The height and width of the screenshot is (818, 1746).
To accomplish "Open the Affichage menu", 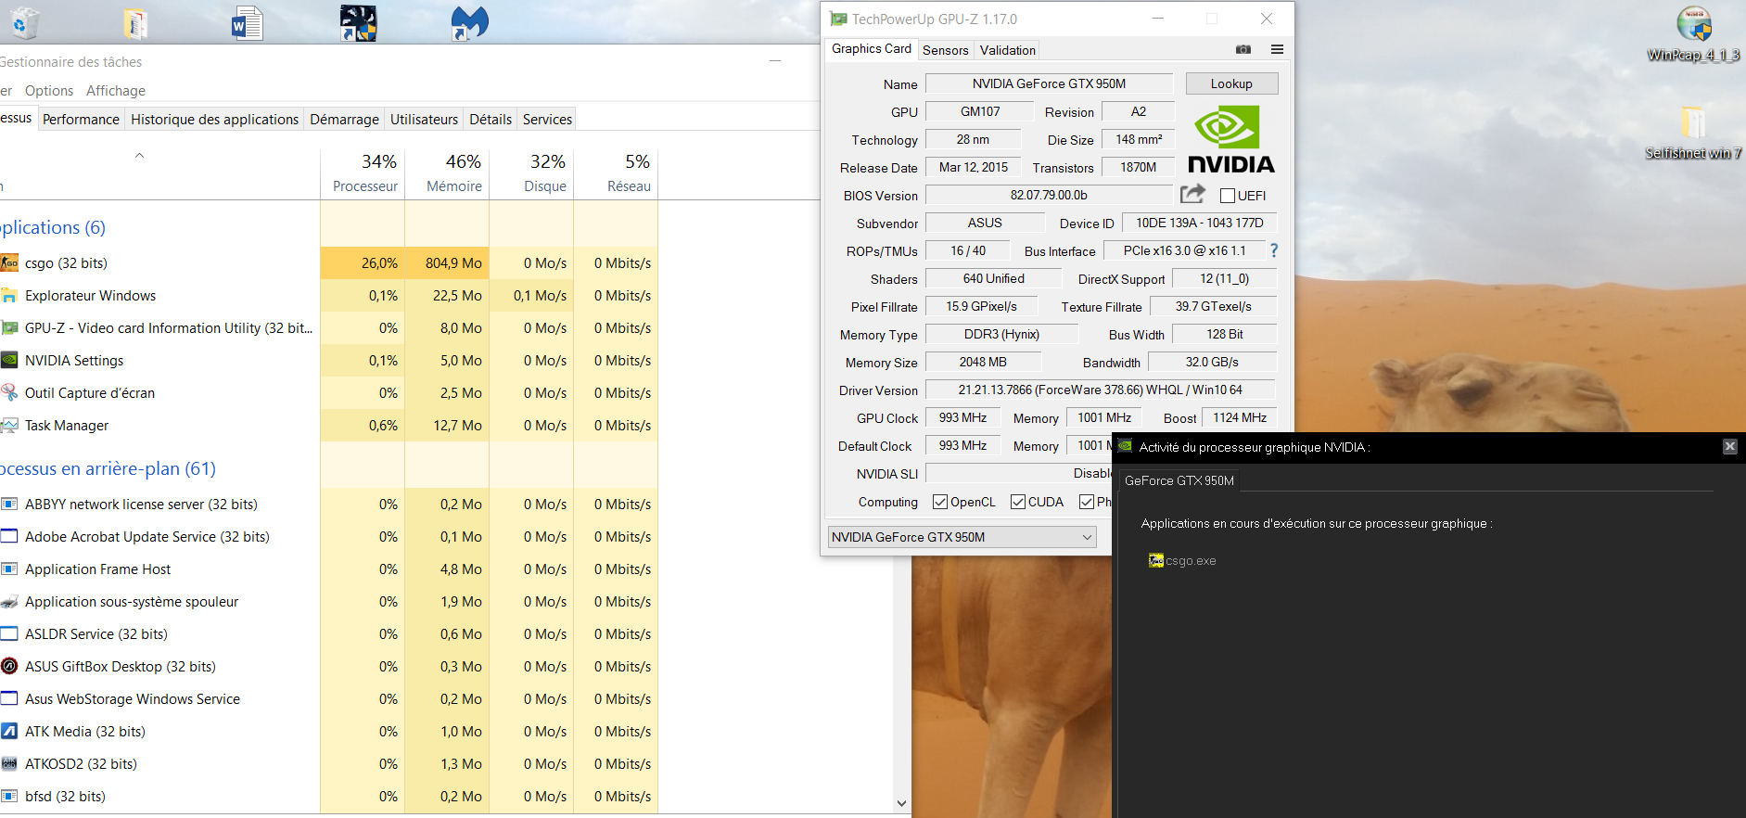I will click(116, 90).
